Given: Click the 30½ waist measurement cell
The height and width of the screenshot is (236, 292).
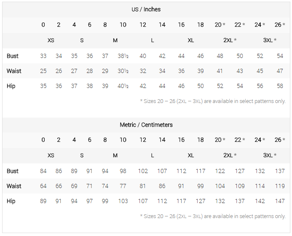Looking at the screenshot, I should [x=123, y=71].
